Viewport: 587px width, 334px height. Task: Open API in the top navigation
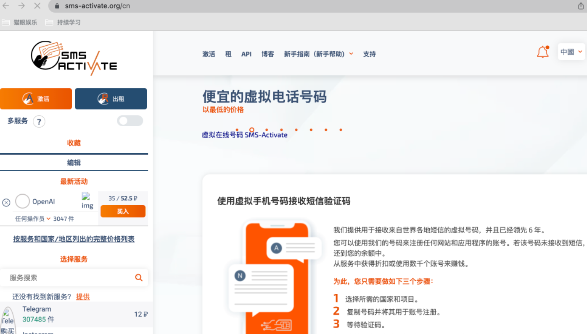tap(246, 54)
